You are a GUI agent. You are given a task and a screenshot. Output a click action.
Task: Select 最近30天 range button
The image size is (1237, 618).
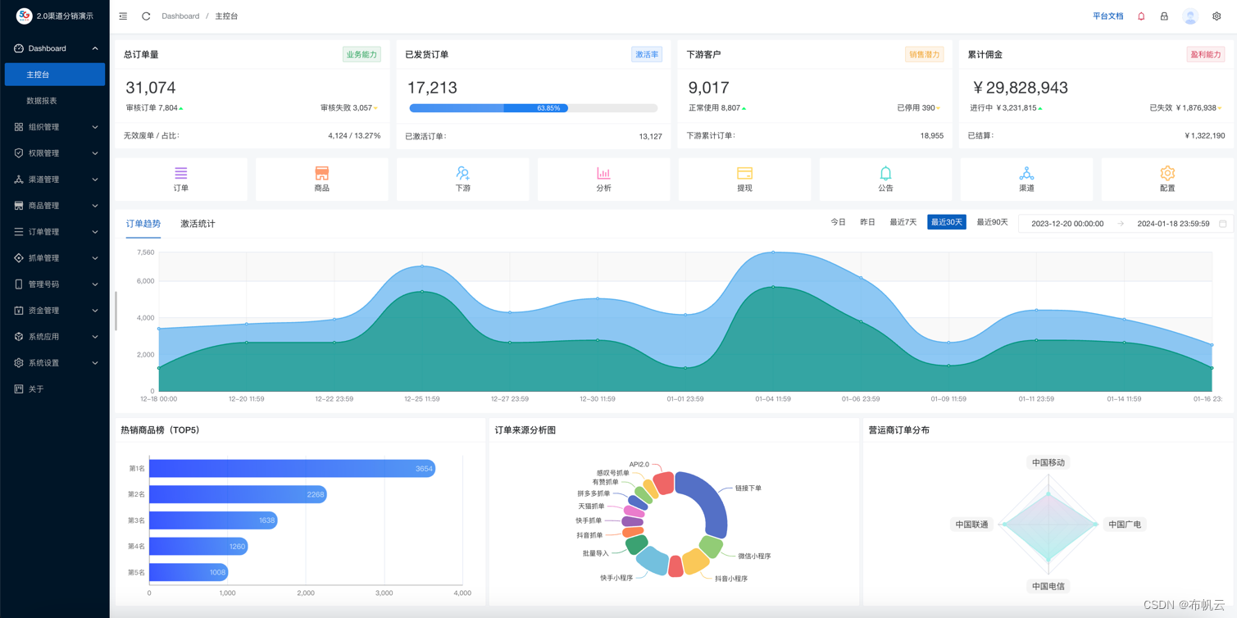coord(947,222)
